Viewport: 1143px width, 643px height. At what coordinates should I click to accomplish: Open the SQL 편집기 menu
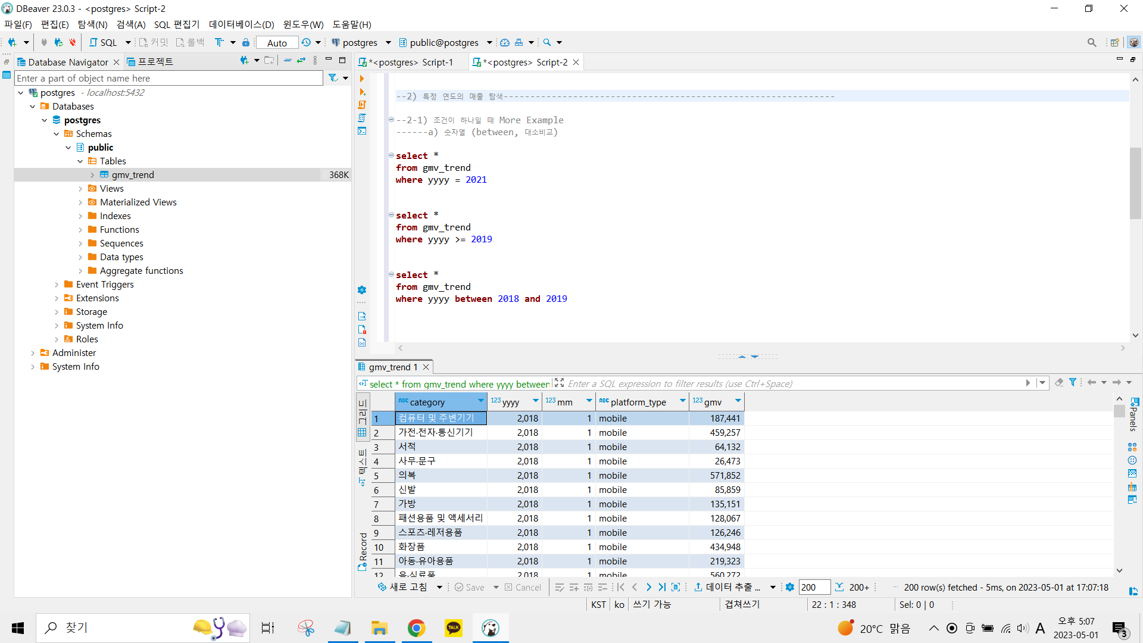(x=177, y=24)
